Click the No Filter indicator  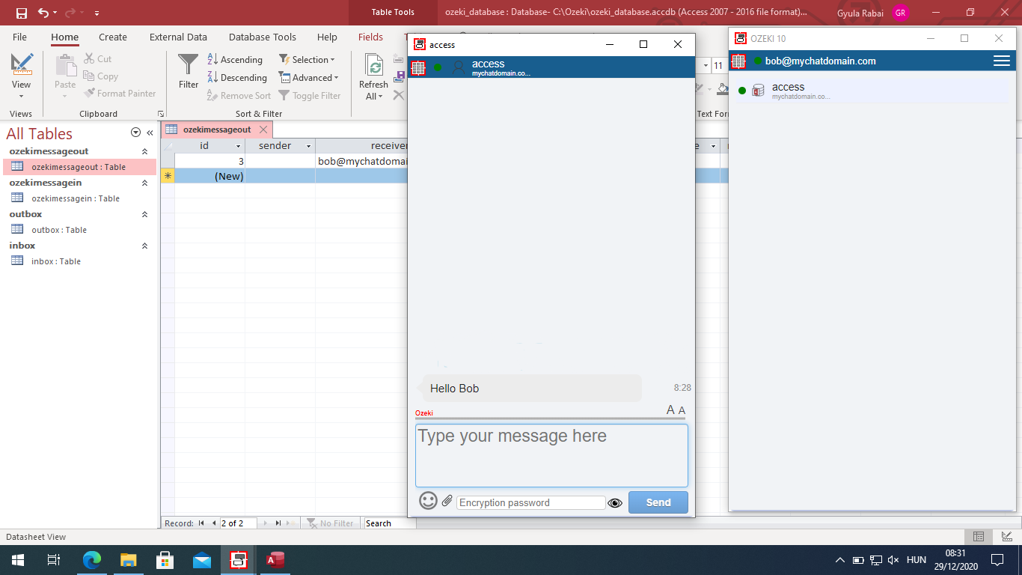(329, 523)
